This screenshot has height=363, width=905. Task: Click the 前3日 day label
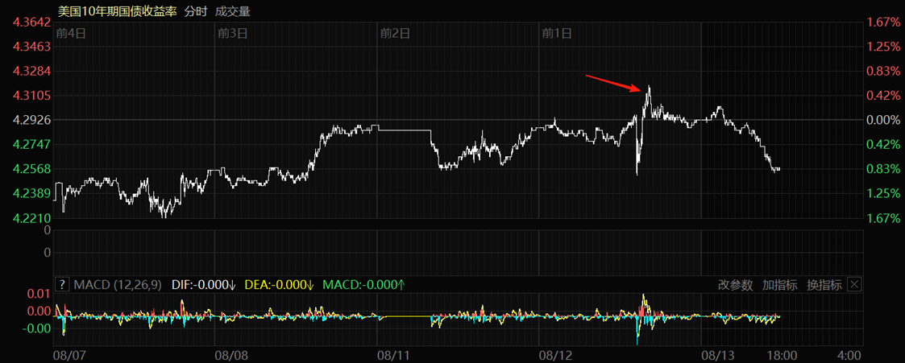(x=233, y=34)
